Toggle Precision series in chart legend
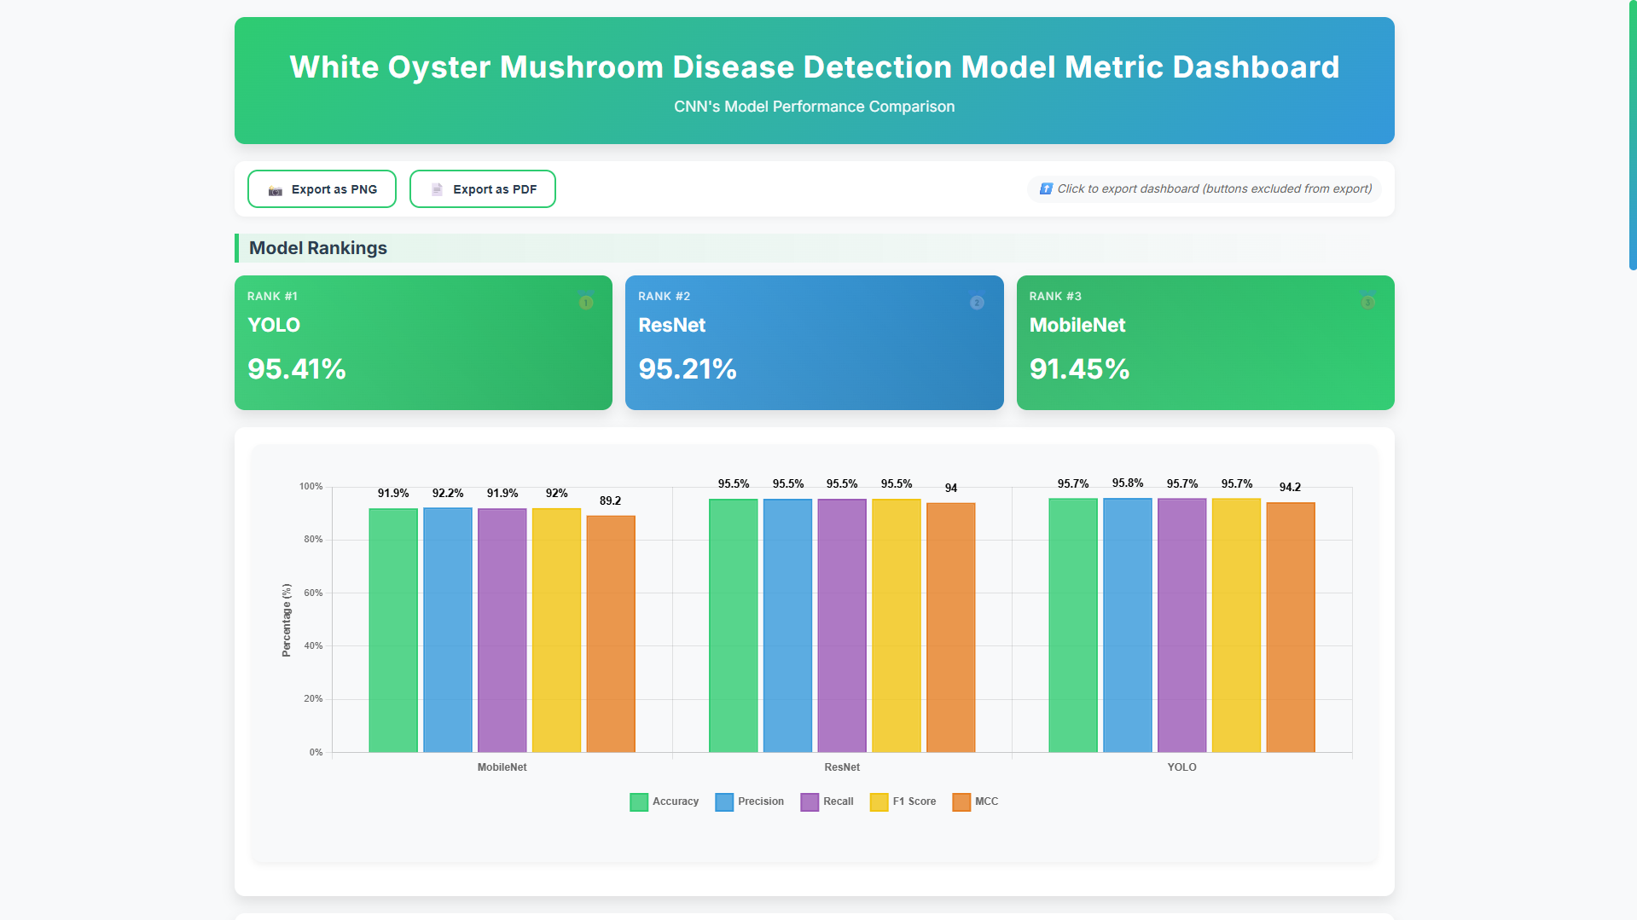 tap(749, 801)
